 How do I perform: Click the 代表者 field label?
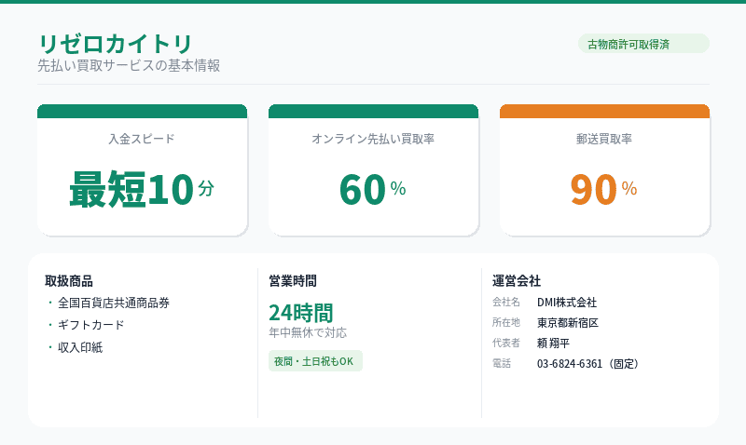(506, 343)
